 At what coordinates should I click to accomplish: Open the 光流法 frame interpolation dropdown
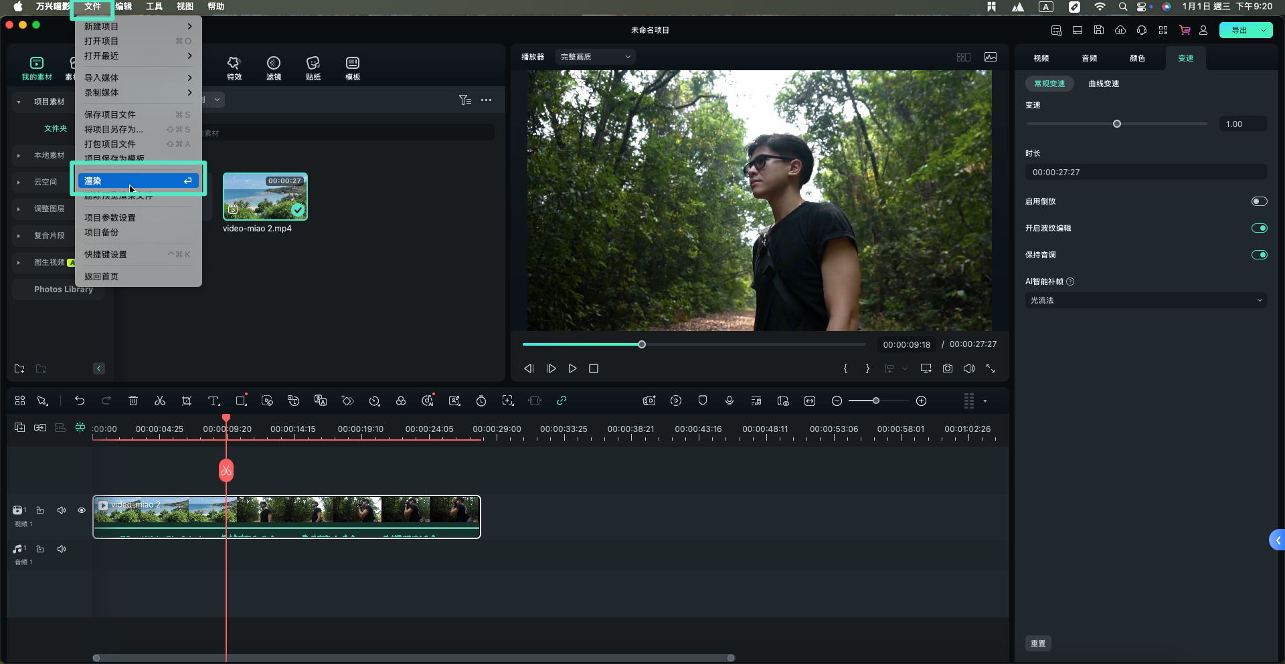[x=1146, y=300]
